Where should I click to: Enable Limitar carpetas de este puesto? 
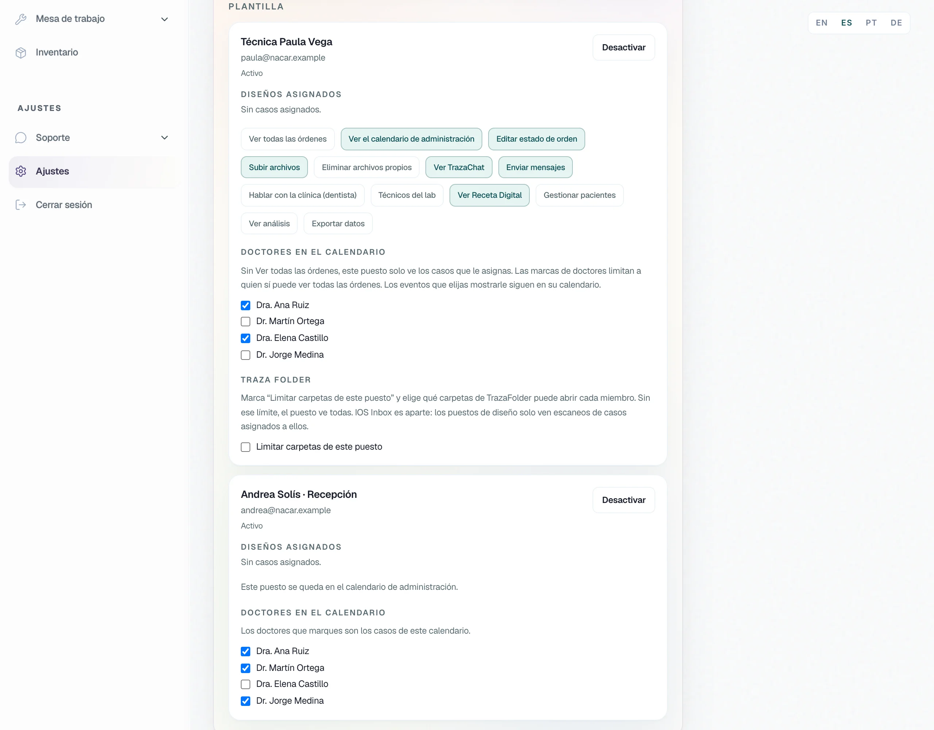coord(246,447)
